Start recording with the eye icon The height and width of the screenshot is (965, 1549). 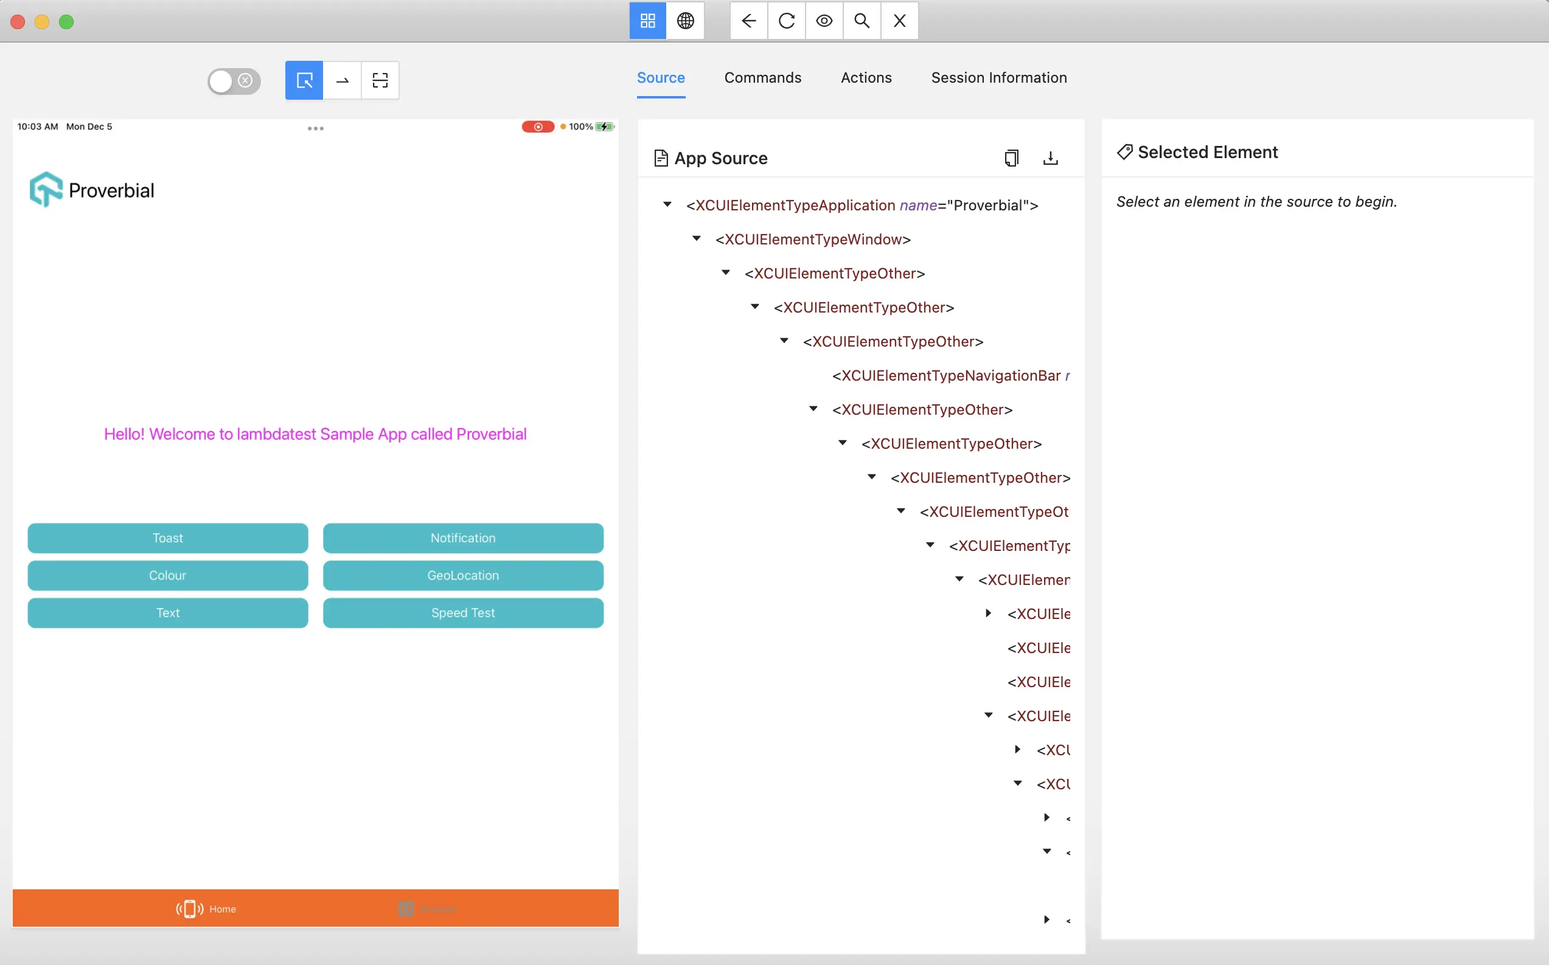coord(824,21)
